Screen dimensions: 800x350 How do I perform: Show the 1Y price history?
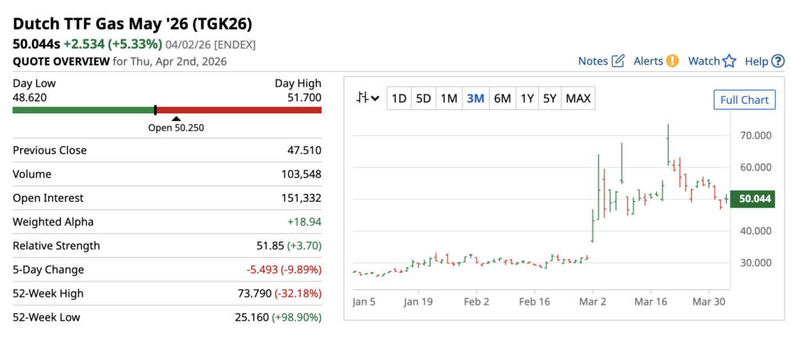(527, 98)
